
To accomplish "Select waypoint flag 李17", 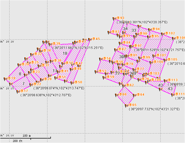I will [18, 91].
